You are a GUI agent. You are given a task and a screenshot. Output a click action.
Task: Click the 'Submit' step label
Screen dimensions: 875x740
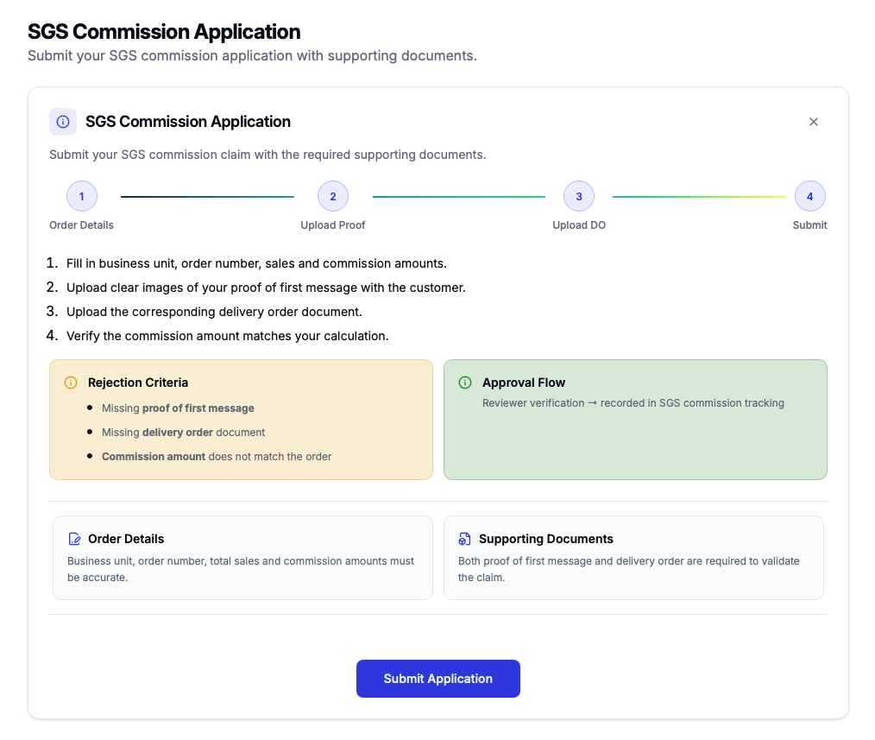click(x=809, y=225)
